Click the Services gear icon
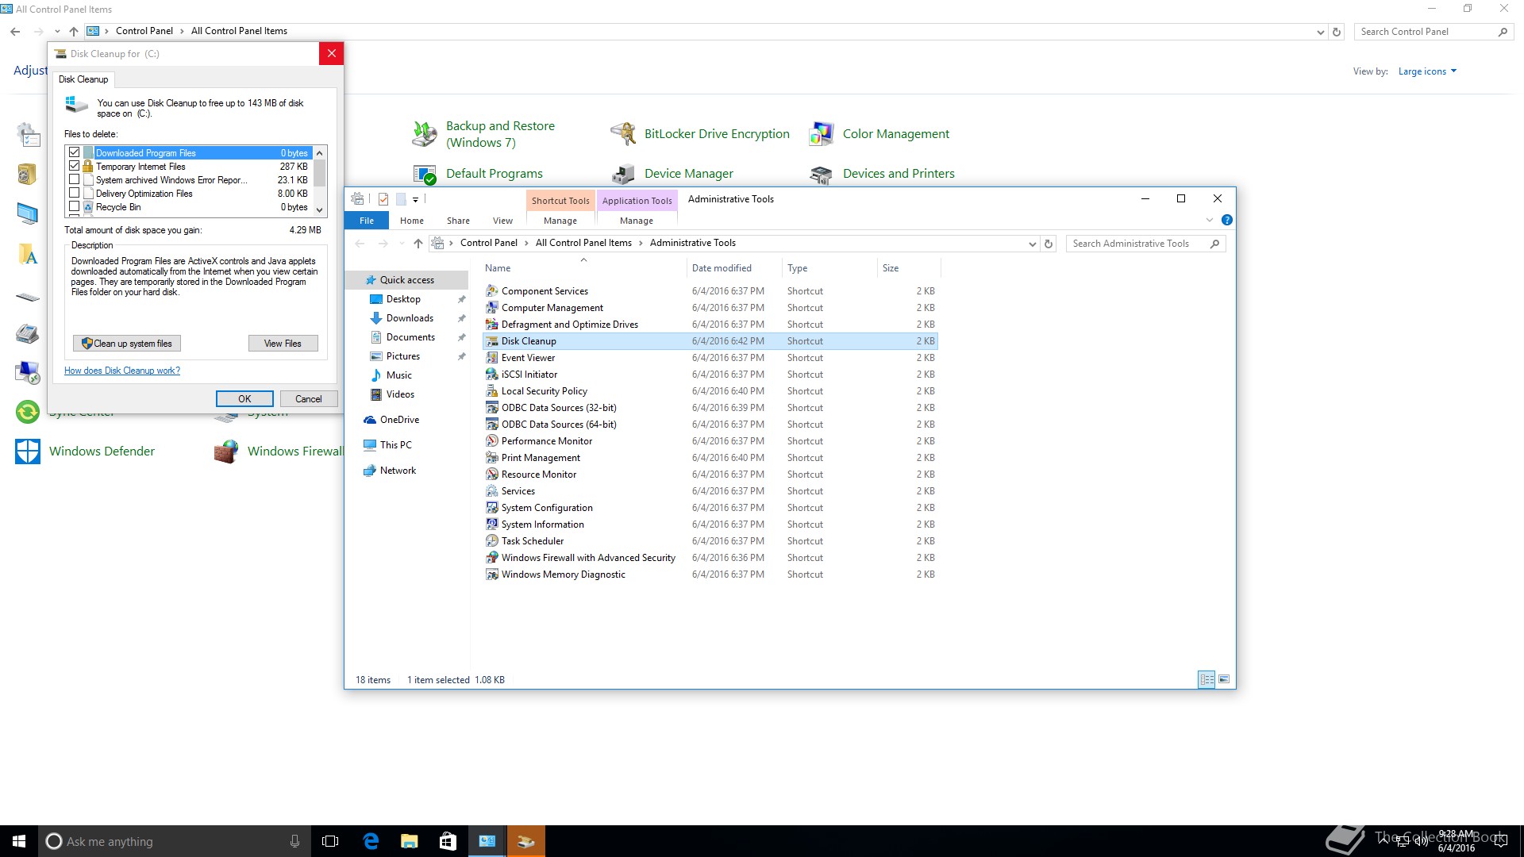 click(x=492, y=491)
